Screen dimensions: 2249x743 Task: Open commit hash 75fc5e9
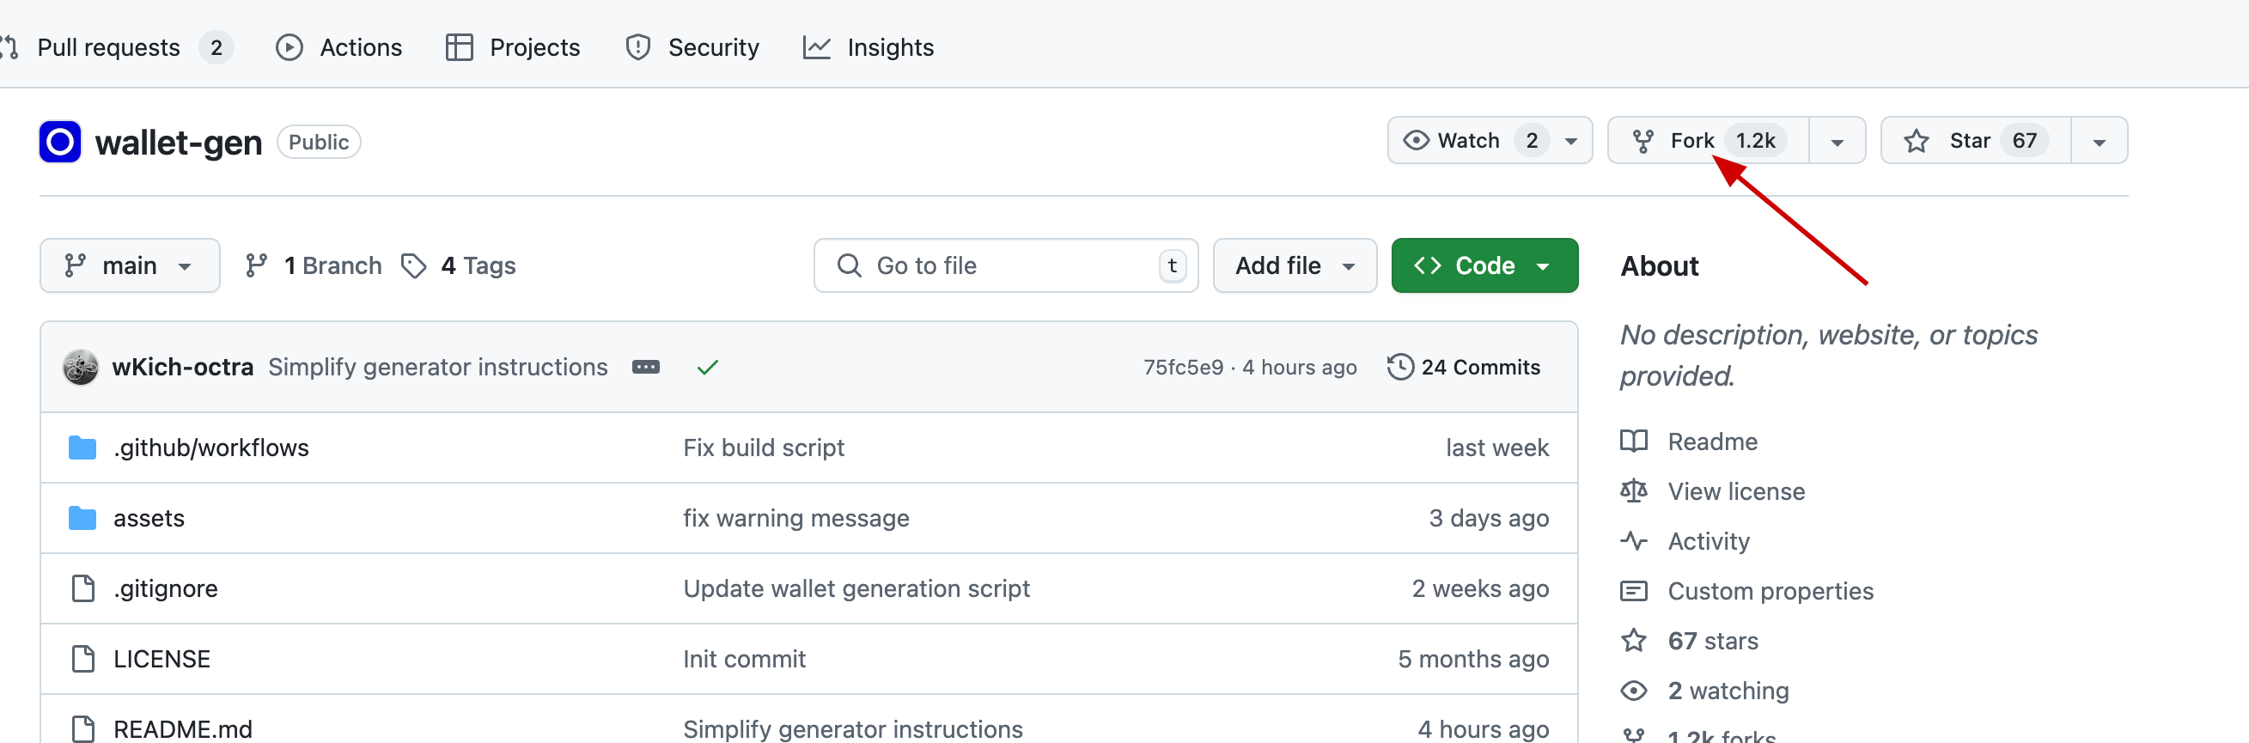click(1183, 367)
